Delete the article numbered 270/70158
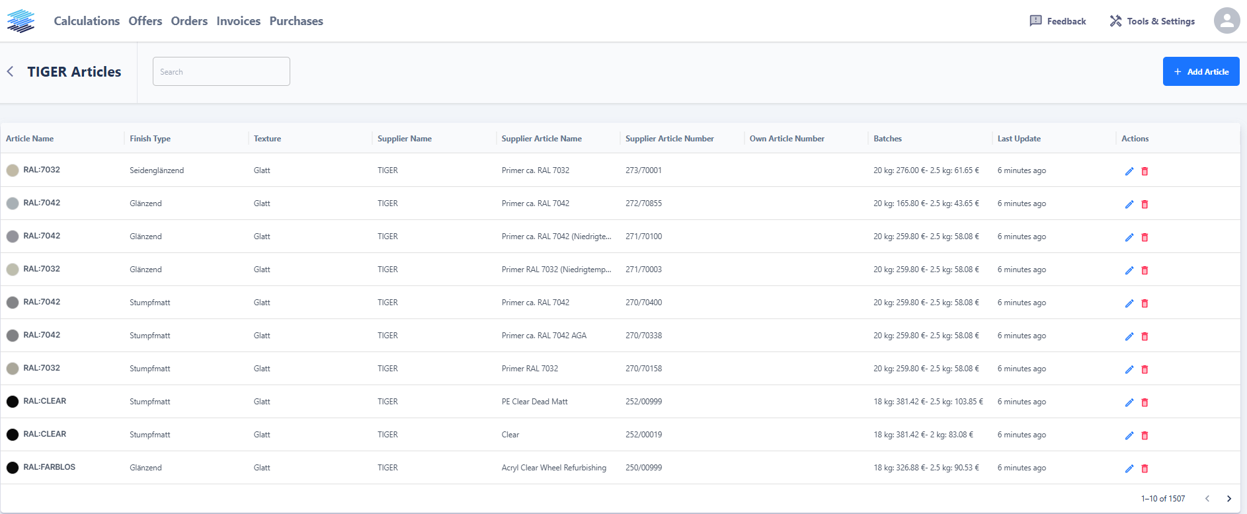Screen dimensions: 1247x514 click(x=1145, y=369)
